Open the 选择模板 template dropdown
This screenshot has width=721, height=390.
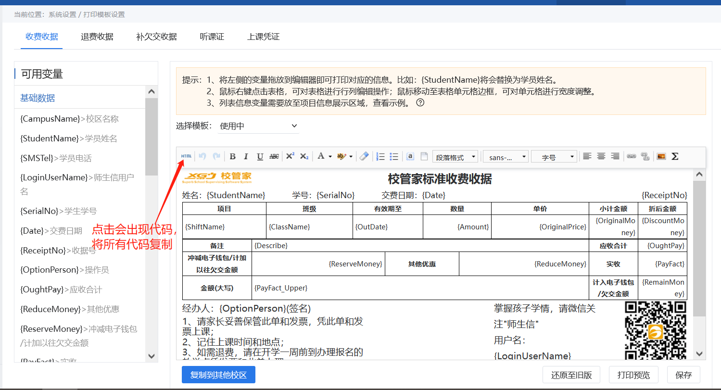pyautogui.click(x=258, y=126)
